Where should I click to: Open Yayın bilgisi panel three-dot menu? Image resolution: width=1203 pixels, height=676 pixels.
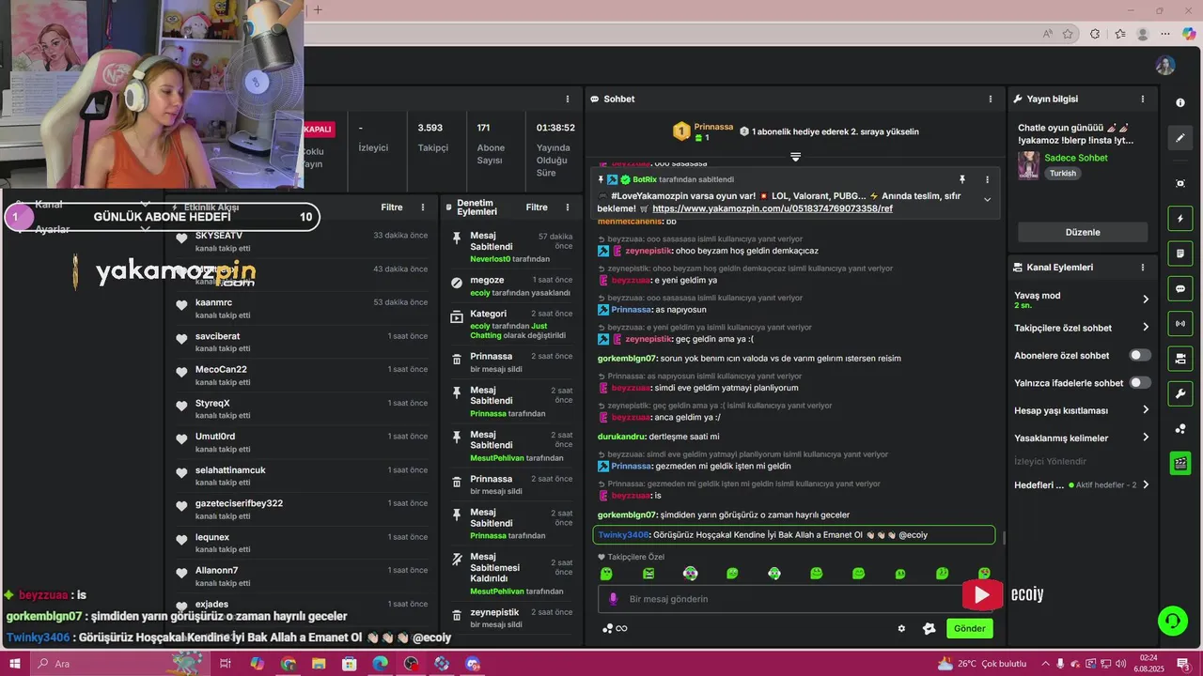pos(1143,99)
